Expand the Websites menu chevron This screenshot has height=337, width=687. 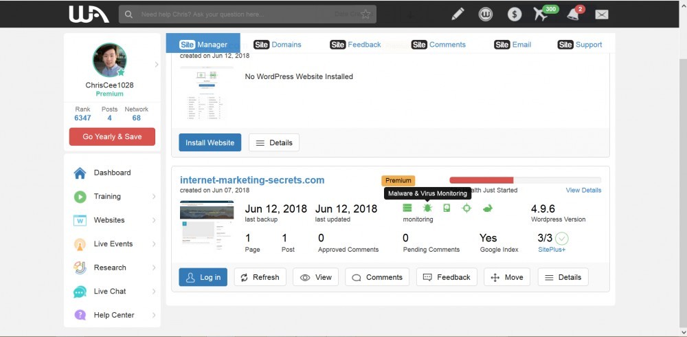pyautogui.click(x=154, y=220)
